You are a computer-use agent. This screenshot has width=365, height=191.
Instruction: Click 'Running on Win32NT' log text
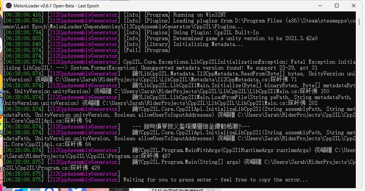point(200,15)
